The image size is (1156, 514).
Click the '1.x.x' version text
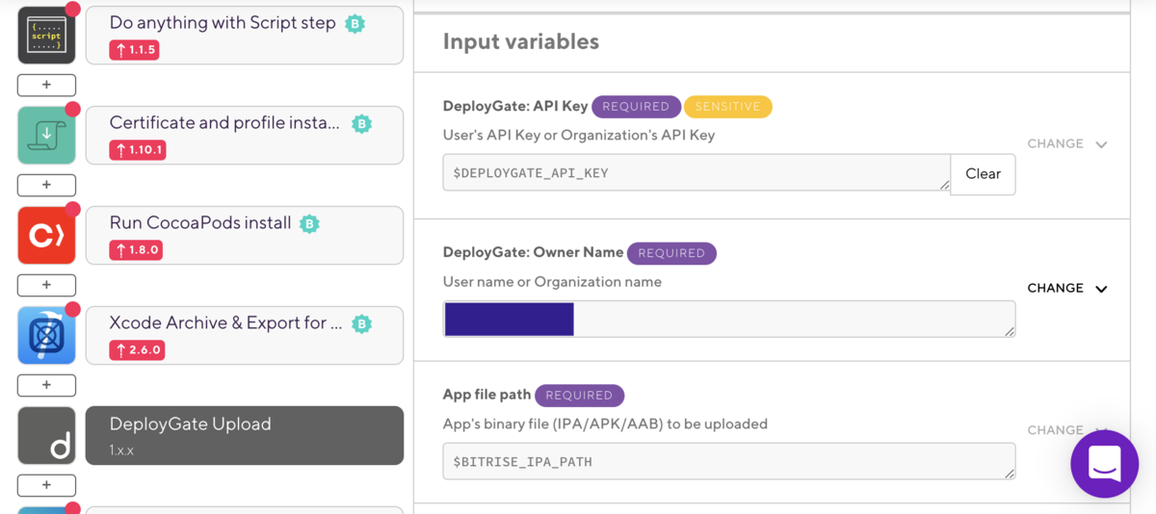pos(122,450)
